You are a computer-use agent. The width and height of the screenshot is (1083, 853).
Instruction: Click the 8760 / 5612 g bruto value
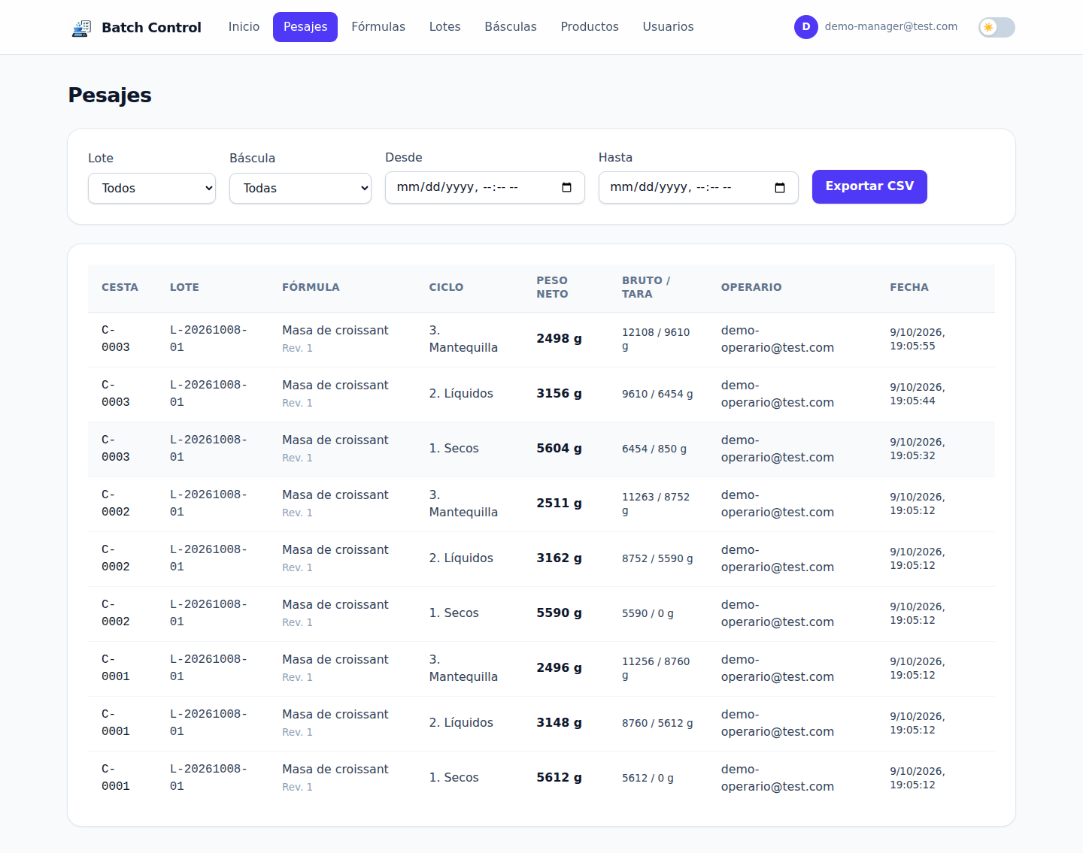tap(657, 723)
